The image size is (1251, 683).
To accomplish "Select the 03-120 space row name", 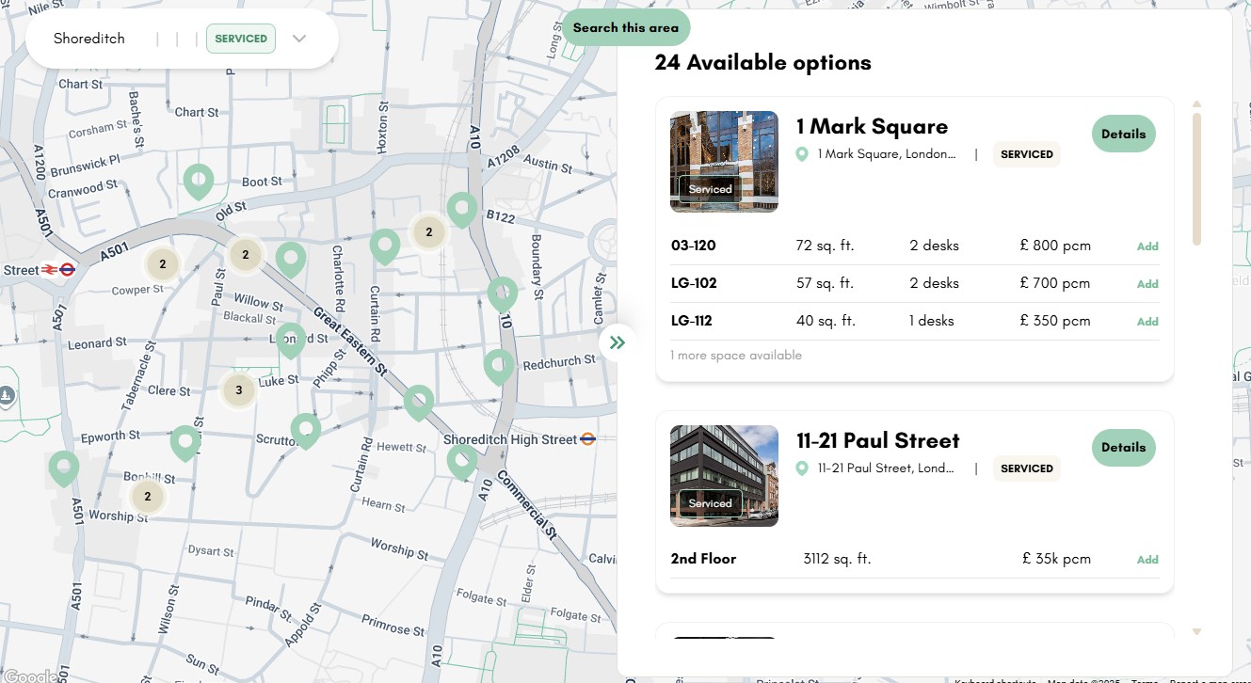I will (694, 246).
